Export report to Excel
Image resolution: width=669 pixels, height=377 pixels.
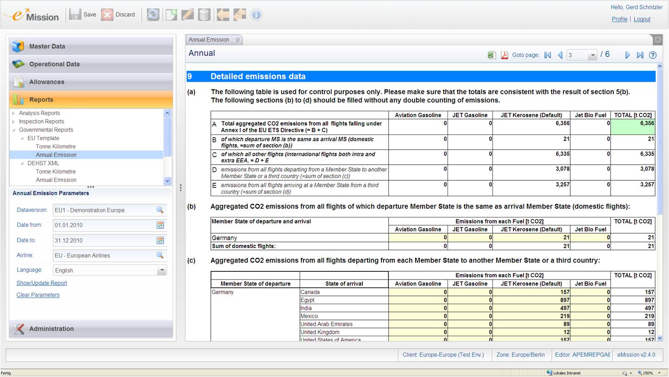coord(492,55)
